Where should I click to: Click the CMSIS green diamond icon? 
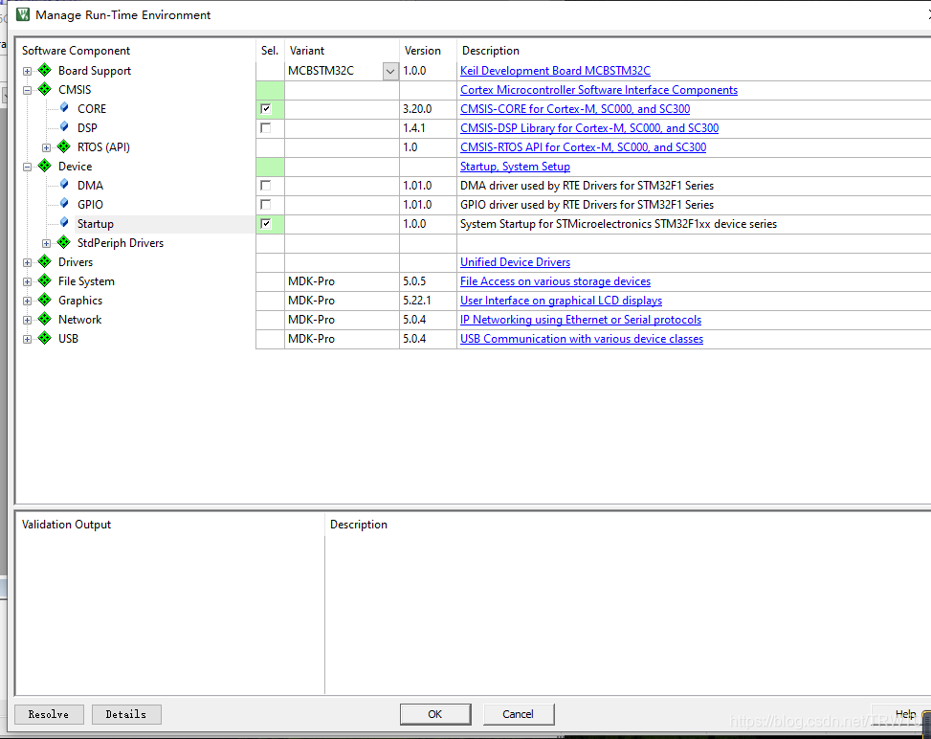45,89
